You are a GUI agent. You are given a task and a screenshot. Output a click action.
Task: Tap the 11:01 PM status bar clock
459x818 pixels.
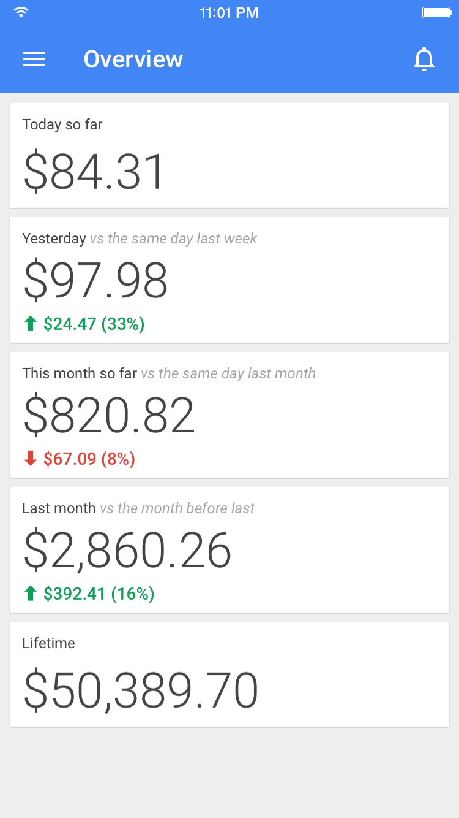tap(229, 13)
